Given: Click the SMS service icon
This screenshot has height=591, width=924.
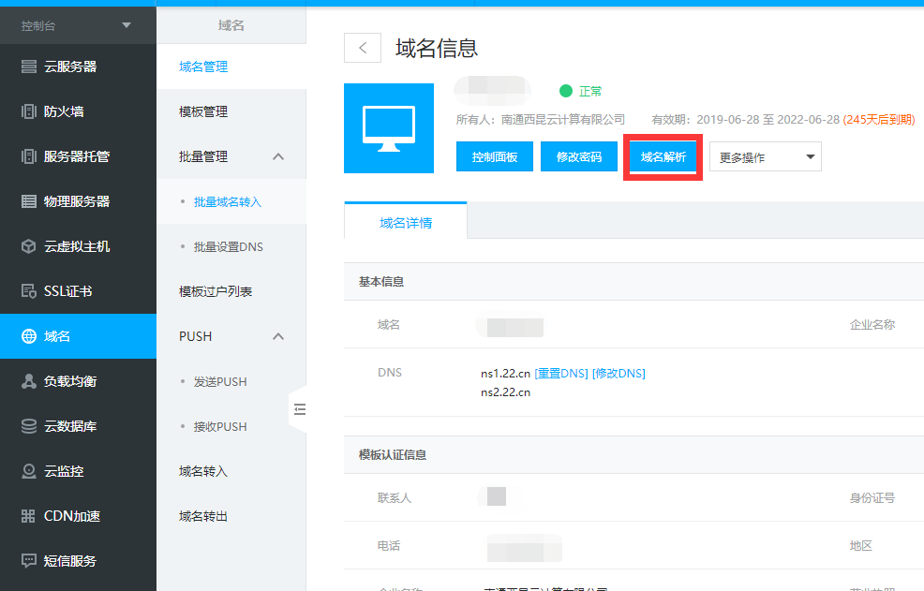Looking at the screenshot, I should [x=28, y=561].
